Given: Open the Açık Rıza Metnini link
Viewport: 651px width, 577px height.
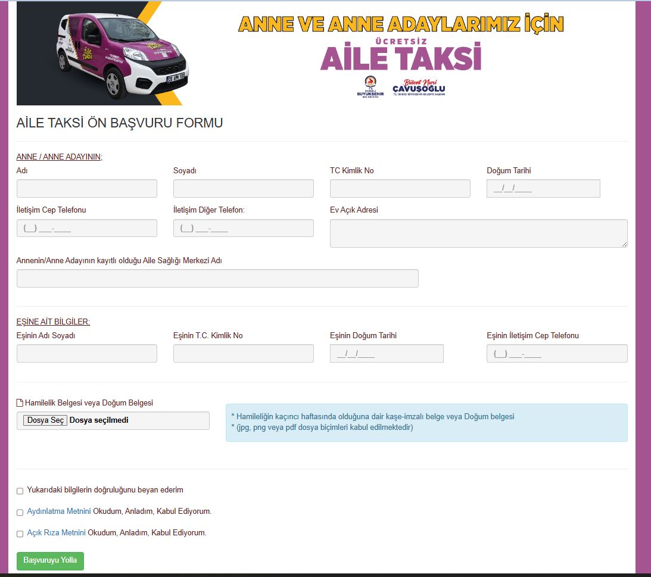Looking at the screenshot, I should 57,533.
